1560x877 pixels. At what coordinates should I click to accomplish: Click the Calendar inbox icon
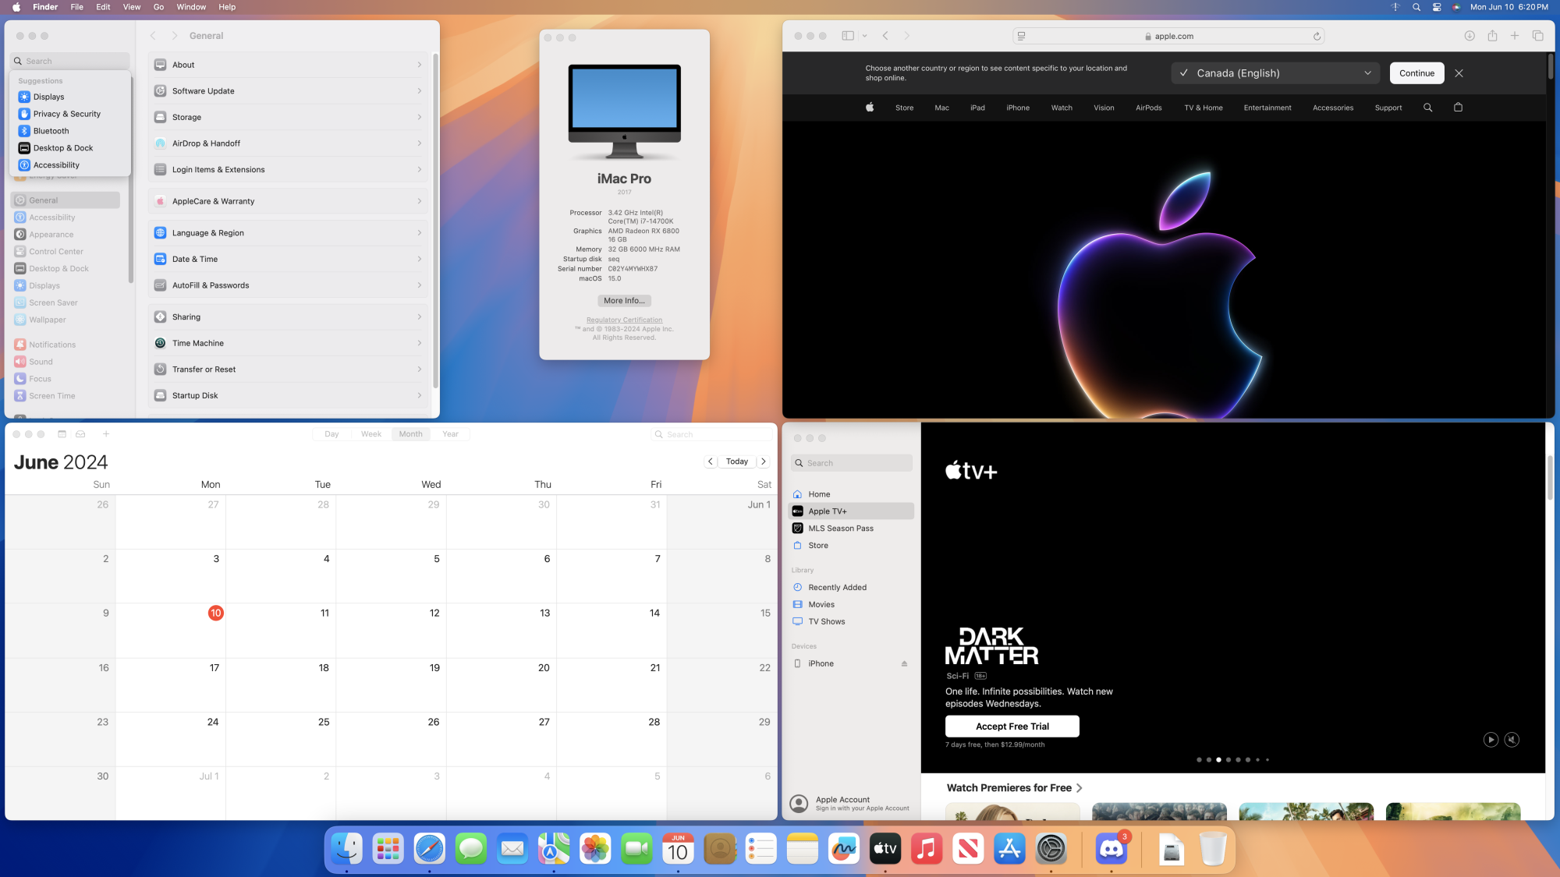click(x=80, y=434)
